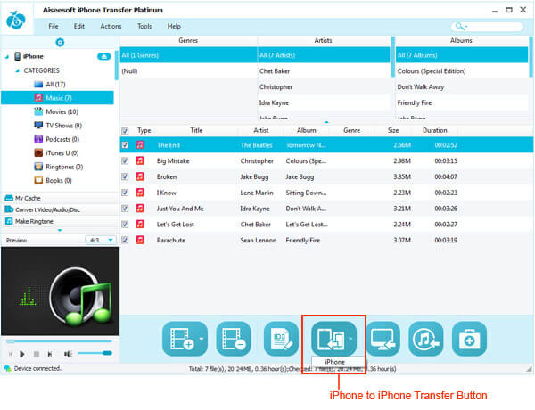Skip to previous track in preview
The width and height of the screenshot is (535, 410).
[x=10, y=354]
